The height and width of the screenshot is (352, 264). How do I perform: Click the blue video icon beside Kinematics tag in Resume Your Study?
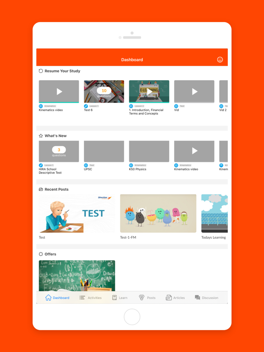tap(41, 106)
